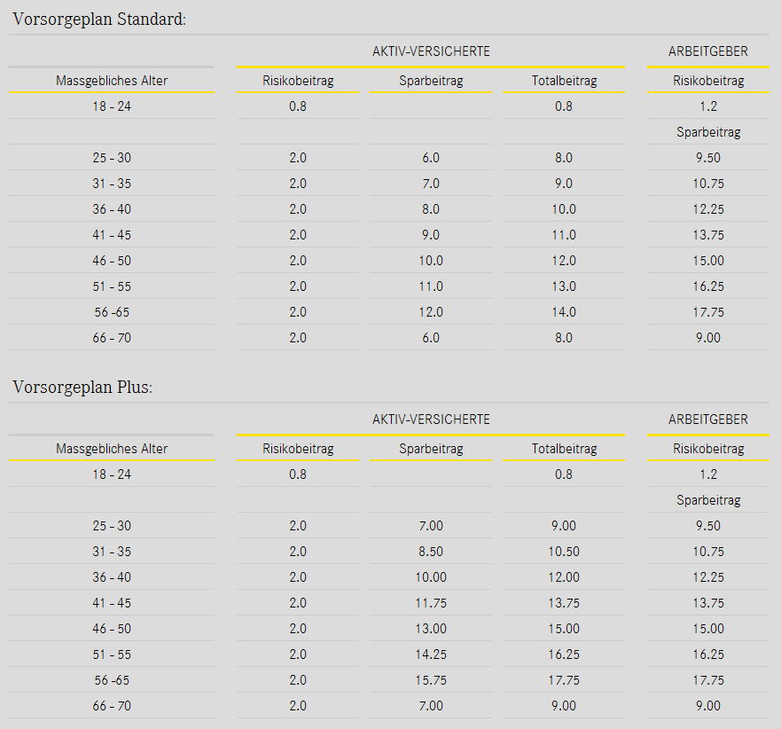Click employer 'Sparbeitrag' subheader in Plus table
The height and width of the screenshot is (729, 781).
tap(707, 500)
